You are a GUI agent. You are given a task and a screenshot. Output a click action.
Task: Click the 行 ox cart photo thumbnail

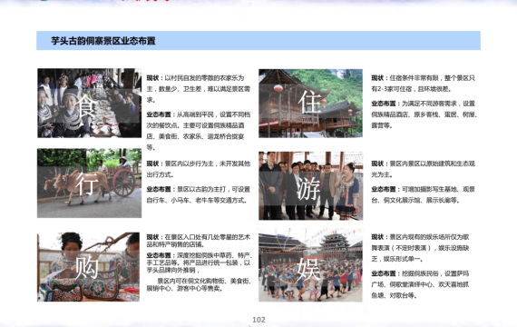90,183
